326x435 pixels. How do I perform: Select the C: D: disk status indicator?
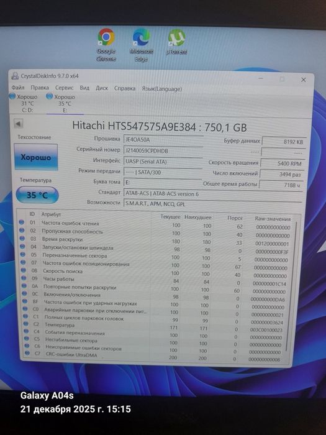tap(24, 103)
